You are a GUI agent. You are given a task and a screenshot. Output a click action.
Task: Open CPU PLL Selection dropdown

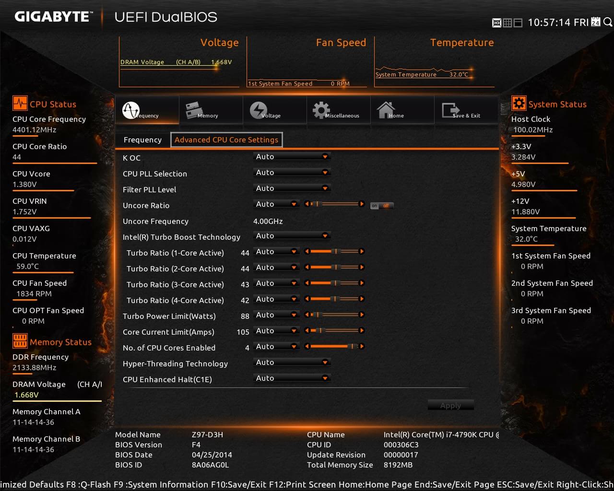coord(292,173)
